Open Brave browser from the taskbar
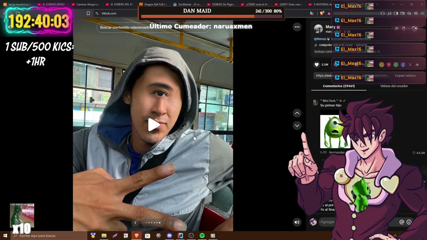The image size is (427, 240). (136, 236)
